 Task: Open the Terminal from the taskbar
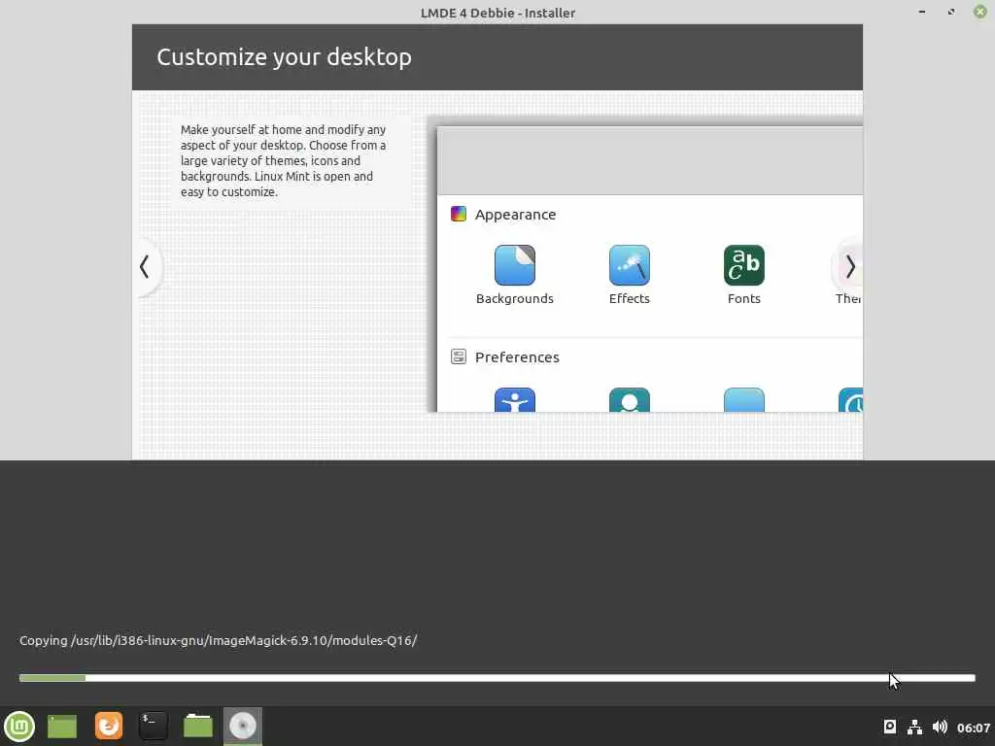(153, 726)
